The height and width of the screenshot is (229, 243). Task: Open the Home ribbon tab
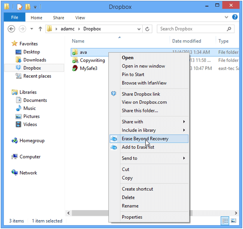click(36, 18)
